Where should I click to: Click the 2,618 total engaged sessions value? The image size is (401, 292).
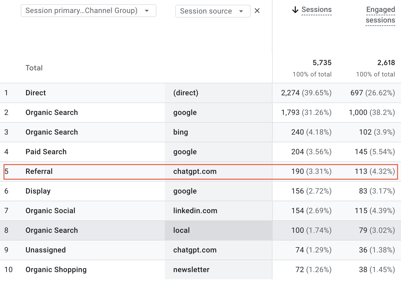point(386,63)
